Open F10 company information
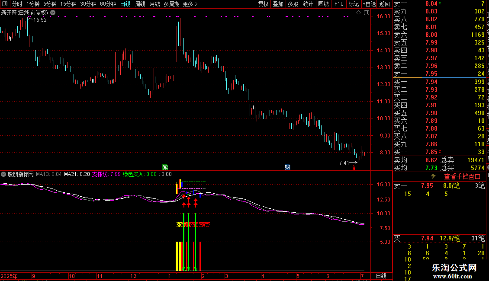This screenshot has height=281, width=489. [x=339, y=4]
